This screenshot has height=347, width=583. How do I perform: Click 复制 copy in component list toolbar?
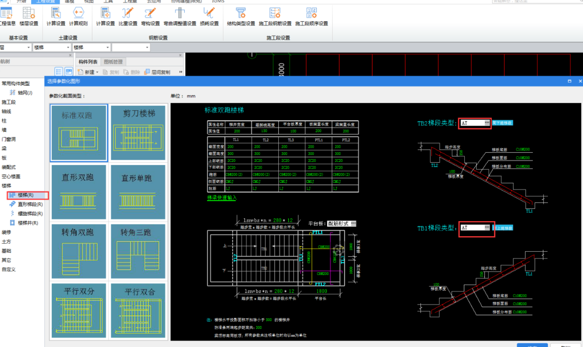(111, 72)
